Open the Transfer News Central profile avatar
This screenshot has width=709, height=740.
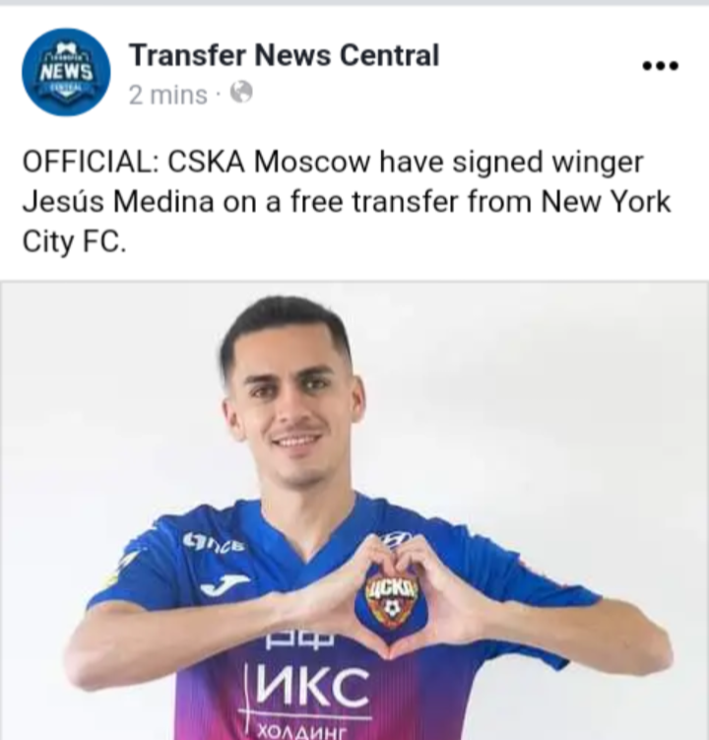(66, 72)
